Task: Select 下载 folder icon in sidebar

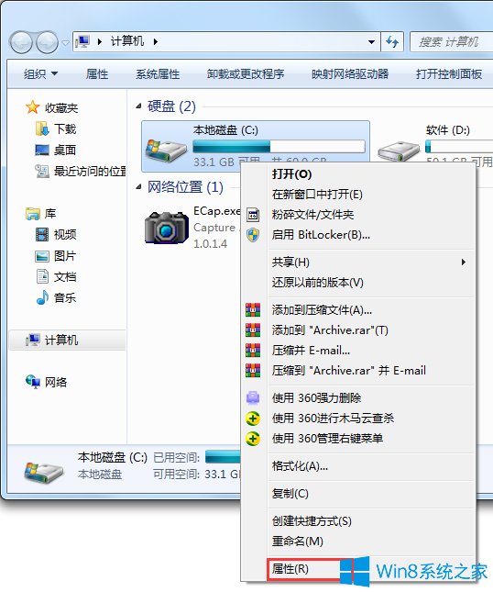Action: (x=42, y=128)
